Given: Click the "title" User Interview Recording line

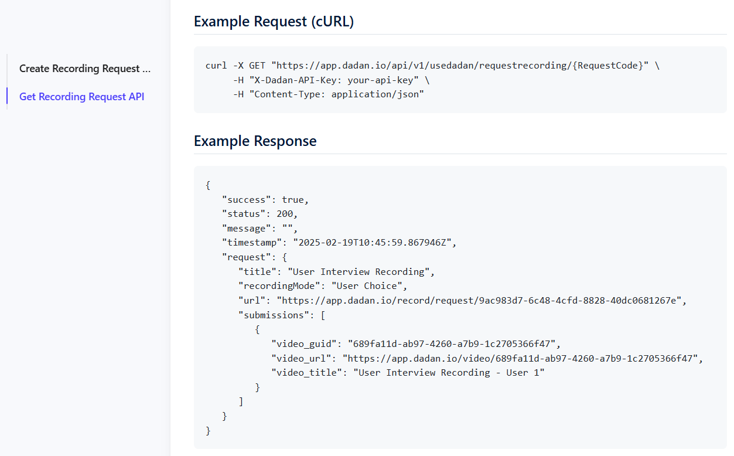Looking at the screenshot, I should click(336, 271).
